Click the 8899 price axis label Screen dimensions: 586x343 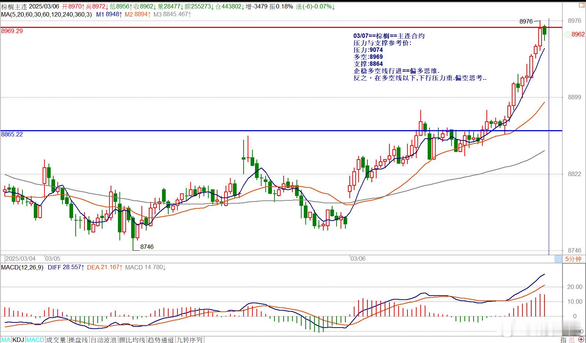pyautogui.click(x=574, y=97)
